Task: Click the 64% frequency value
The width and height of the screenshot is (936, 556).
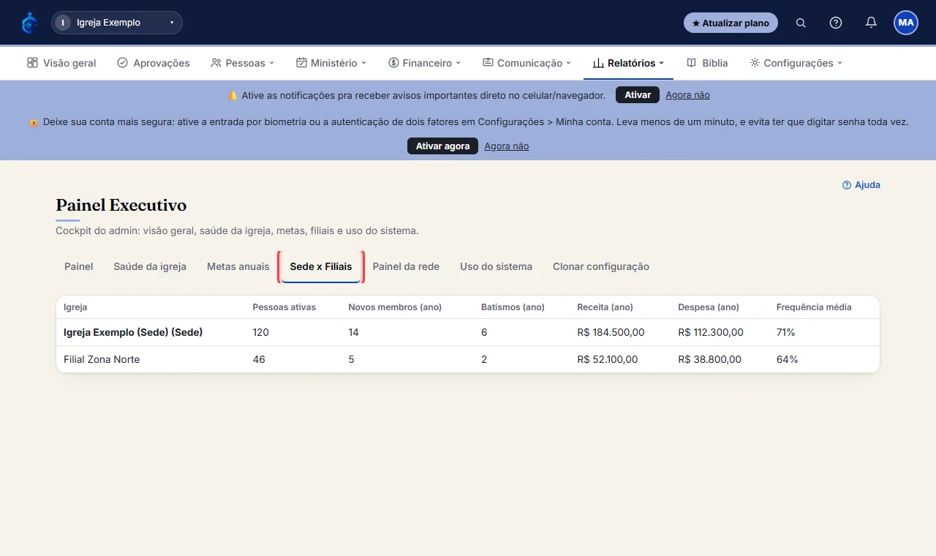Action: tap(787, 359)
